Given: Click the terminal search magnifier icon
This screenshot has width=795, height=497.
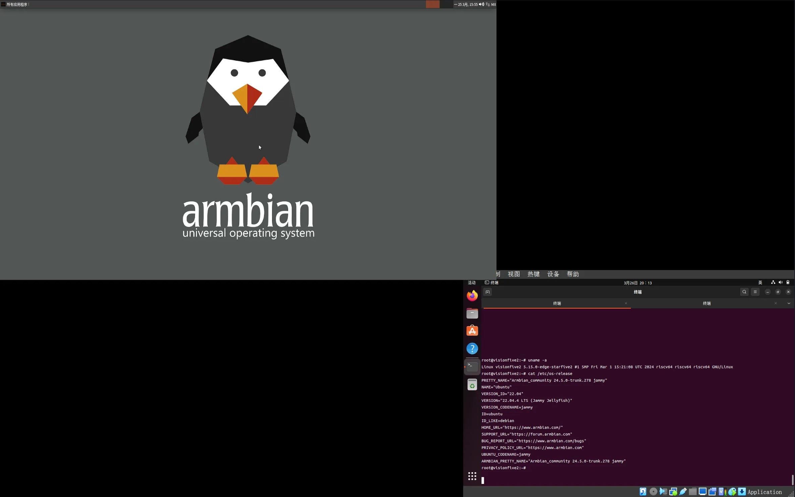Looking at the screenshot, I should tap(744, 292).
